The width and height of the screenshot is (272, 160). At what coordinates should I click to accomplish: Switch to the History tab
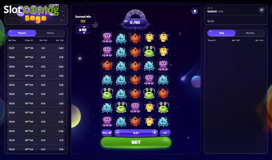(x=51, y=33)
